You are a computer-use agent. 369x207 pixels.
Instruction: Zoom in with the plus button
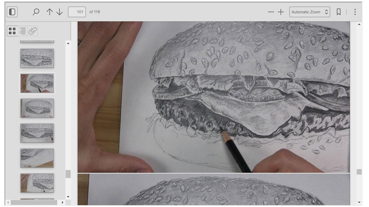(x=281, y=12)
